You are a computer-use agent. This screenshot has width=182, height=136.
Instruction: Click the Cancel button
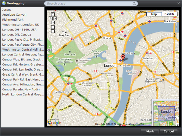click(168, 131)
